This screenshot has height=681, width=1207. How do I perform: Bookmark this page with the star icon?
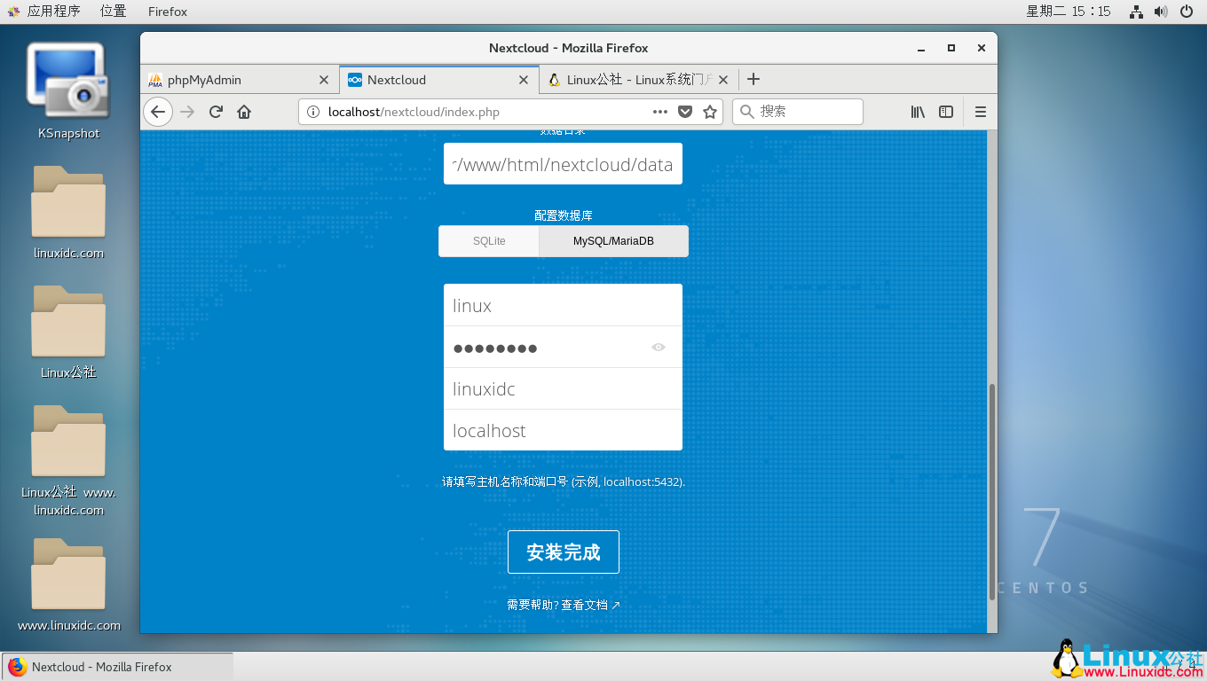point(709,112)
